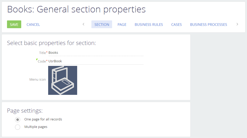Go to the Business Rules tab
Screen dimensions: 247x138
tap(149, 25)
